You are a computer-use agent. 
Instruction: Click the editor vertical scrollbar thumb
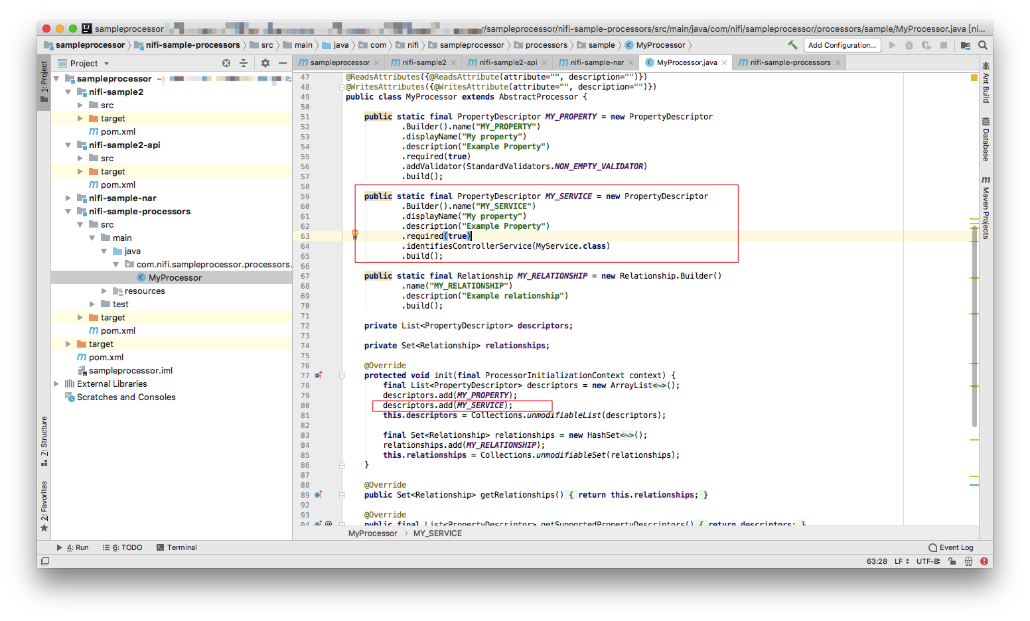(x=974, y=326)
